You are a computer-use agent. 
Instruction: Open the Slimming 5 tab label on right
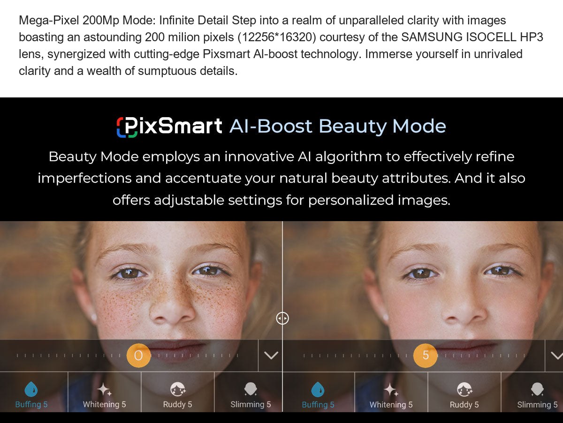[x=537, y=405]
